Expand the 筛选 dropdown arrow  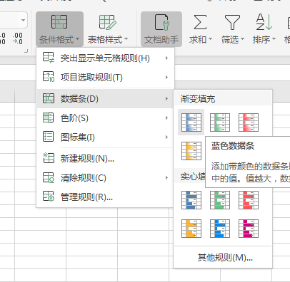242,39
